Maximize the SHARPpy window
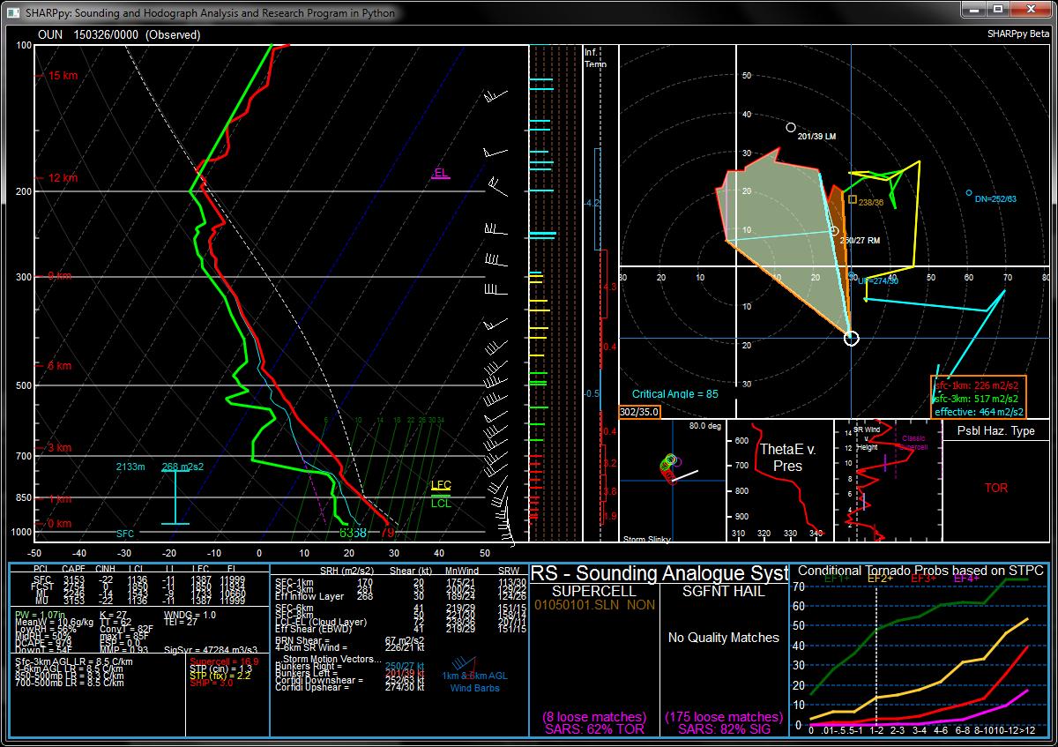 click(x=998, y=9)
